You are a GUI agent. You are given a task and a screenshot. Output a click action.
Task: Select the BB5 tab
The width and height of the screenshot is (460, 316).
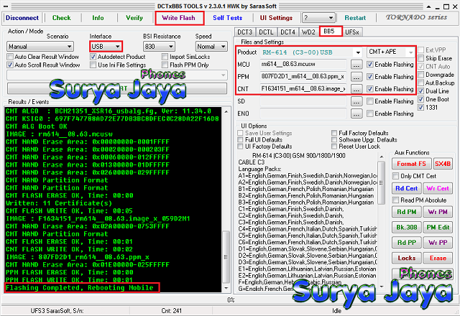[331, 31]
